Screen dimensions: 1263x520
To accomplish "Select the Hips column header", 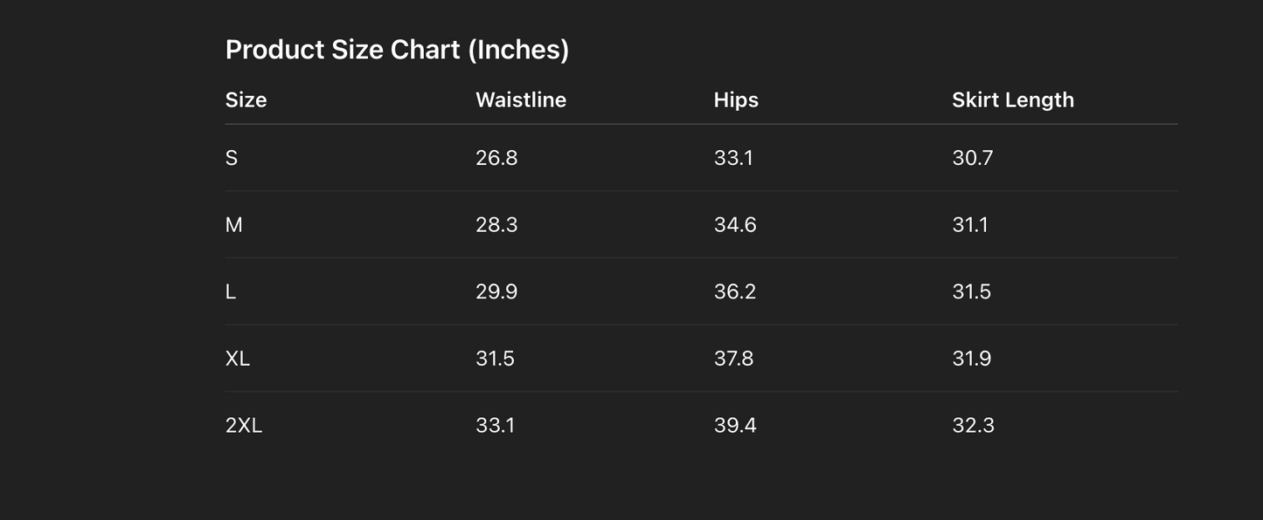I will (x=736, y=100).
